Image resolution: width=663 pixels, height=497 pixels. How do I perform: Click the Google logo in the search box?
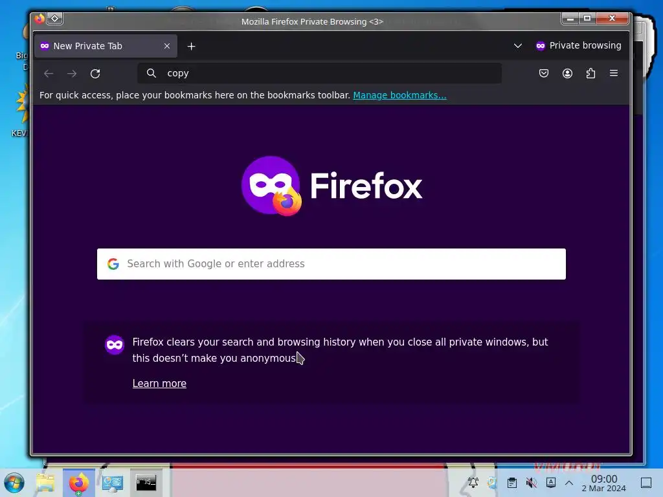pyautogui.click(x=113, y=264)
